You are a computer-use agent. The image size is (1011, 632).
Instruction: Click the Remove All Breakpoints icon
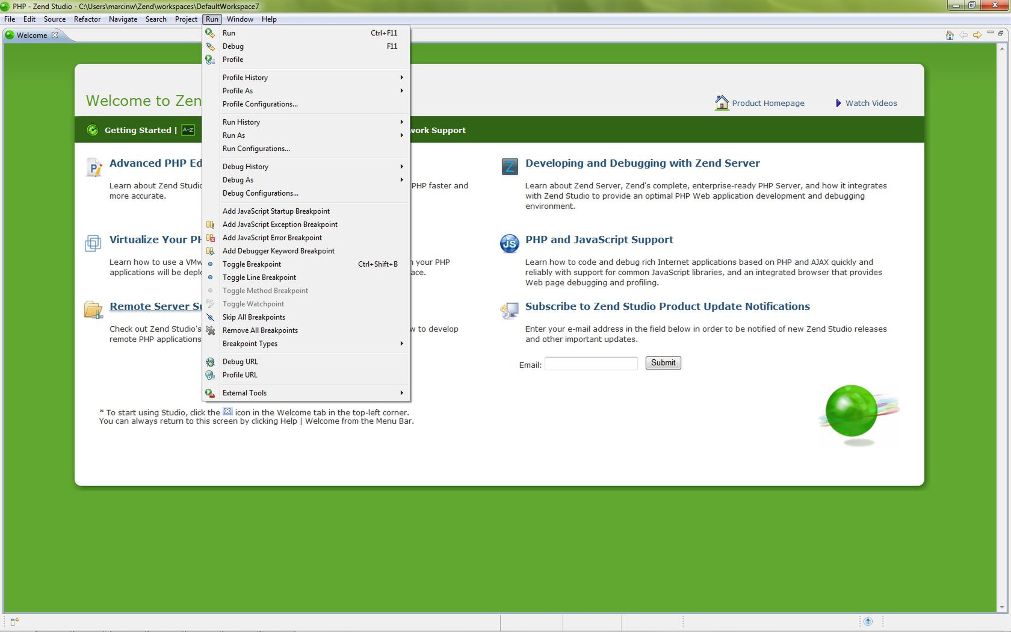click(210, 330)
